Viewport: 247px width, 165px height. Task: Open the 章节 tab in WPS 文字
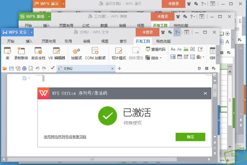[x=123, y=41]
